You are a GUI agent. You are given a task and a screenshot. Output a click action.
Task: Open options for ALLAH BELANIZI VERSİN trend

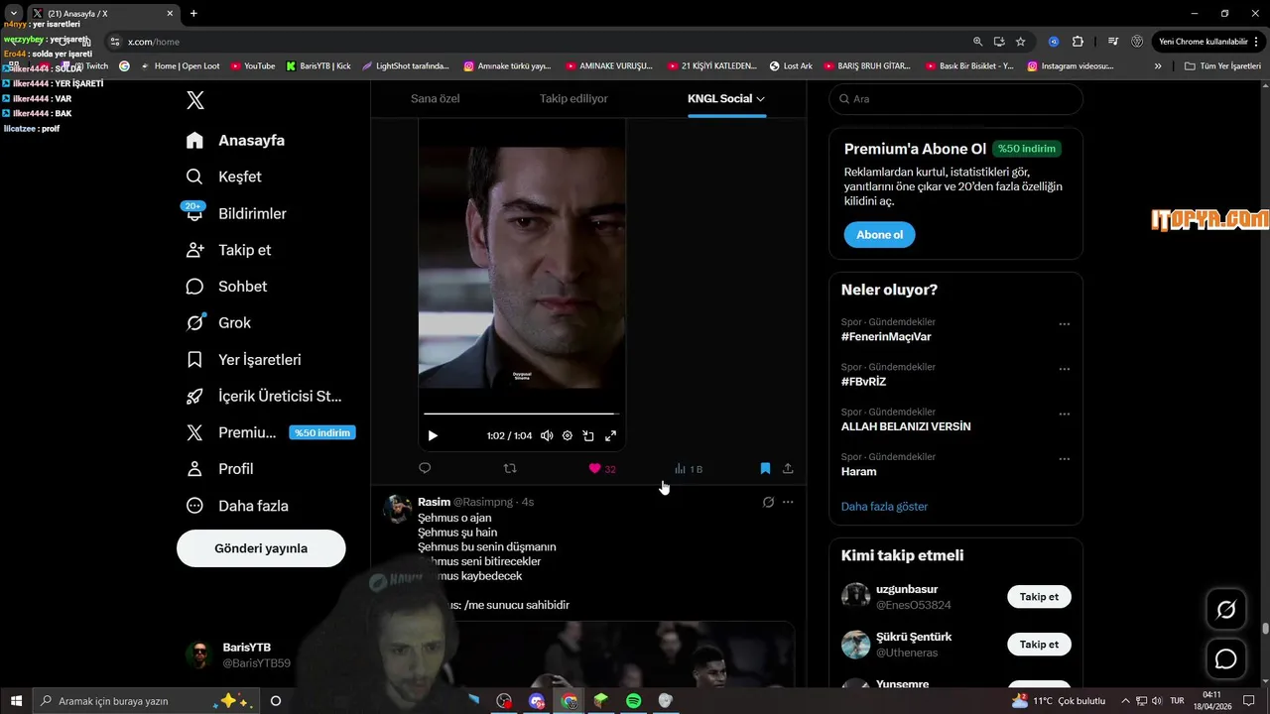coord(1064,415)
